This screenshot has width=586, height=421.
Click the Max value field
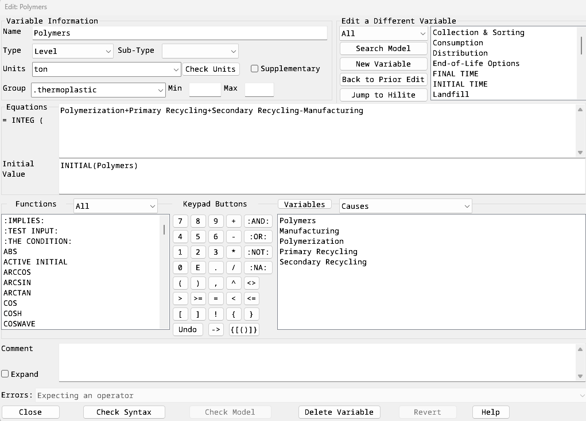259,89
